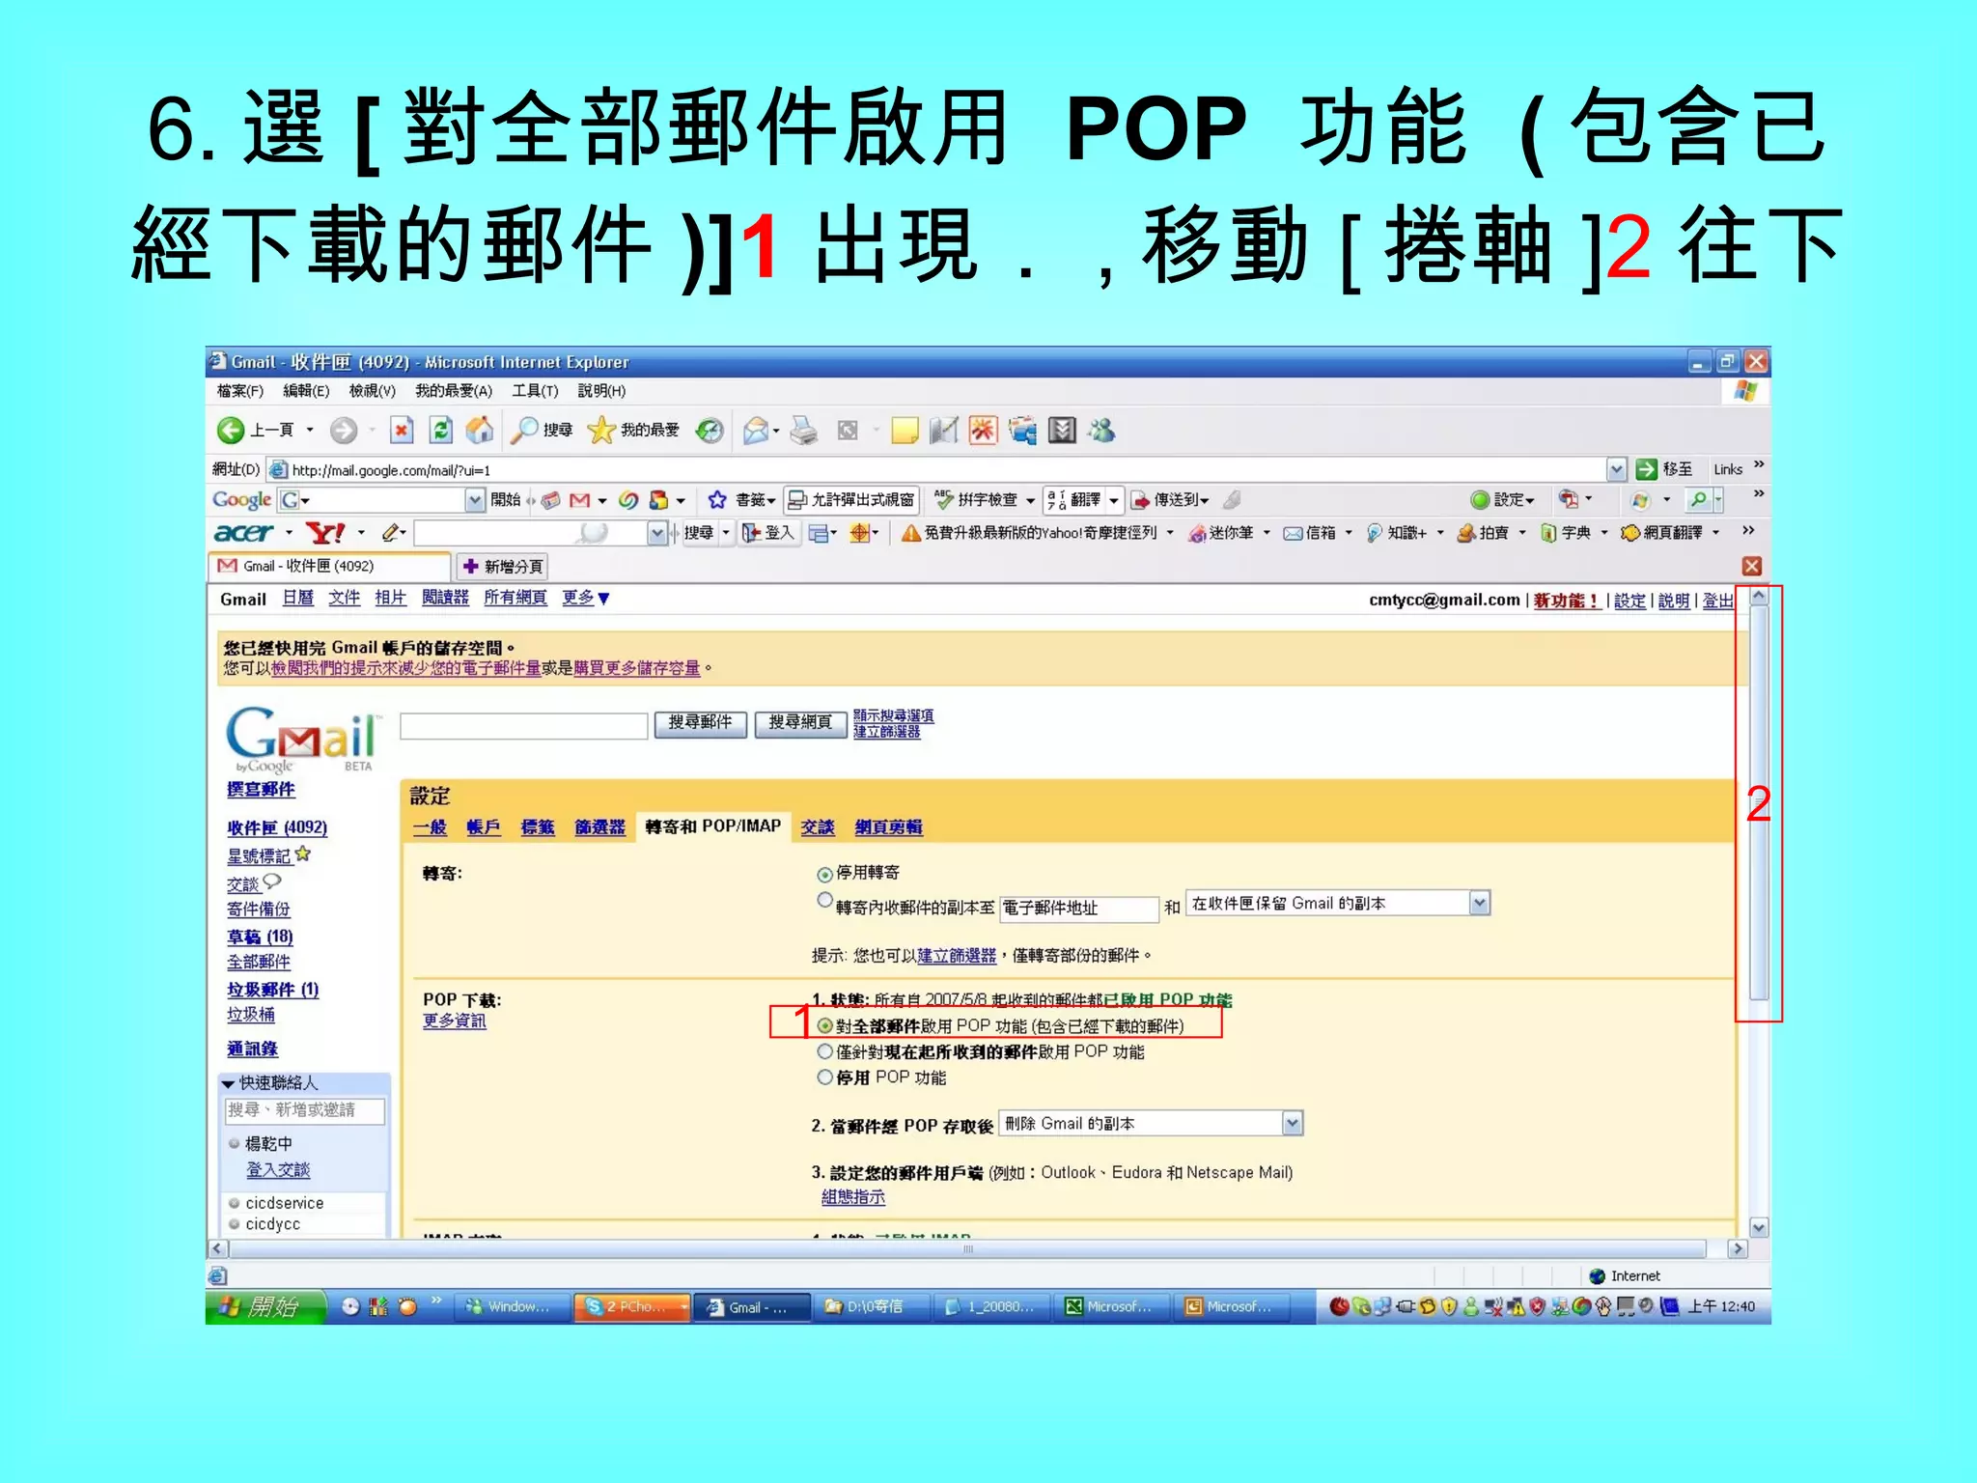Click the 新增分頁 new tab button
This screenshot has height=1483, width=1977.
click(x=503, y=566)
